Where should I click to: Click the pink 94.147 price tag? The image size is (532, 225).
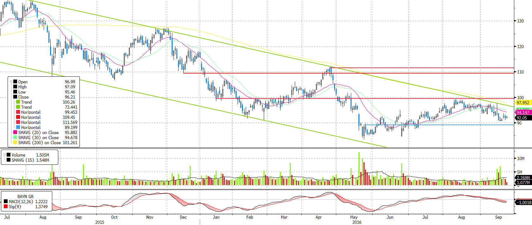tap(523, 112)
